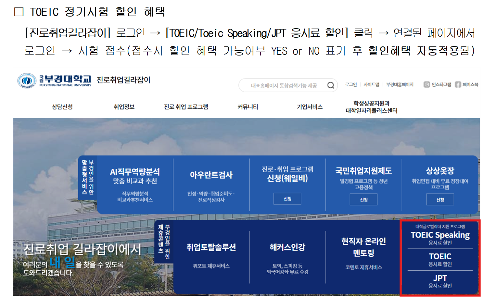The height and width of the screenshot is (297, 496).
Task: Click inside the 통합검색 search field
Action: (x=283, y=86)
